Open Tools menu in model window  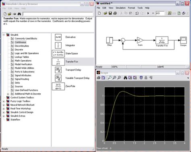[x=140, y=8]
